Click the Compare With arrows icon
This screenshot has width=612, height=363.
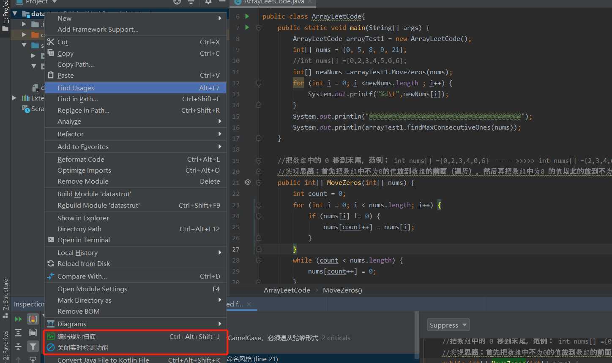click(51, 276)
